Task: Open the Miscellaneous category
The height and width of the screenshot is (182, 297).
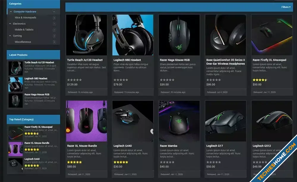Action: point(23,42)
